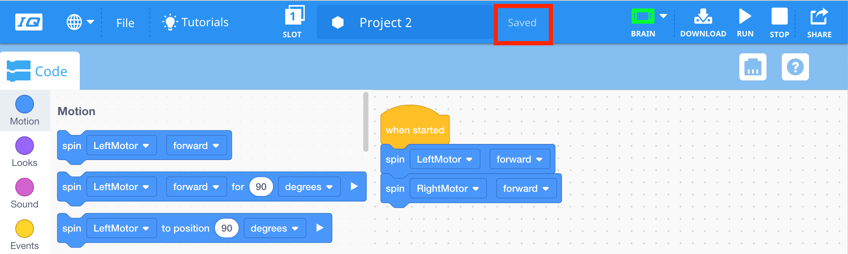848x254 pixels.
Task: Open the File menu
Action: click(125, 23)
